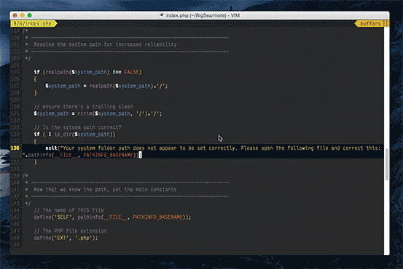
Task: Click the FALSE constant on line 125
Action: click(x=131, y=72)
